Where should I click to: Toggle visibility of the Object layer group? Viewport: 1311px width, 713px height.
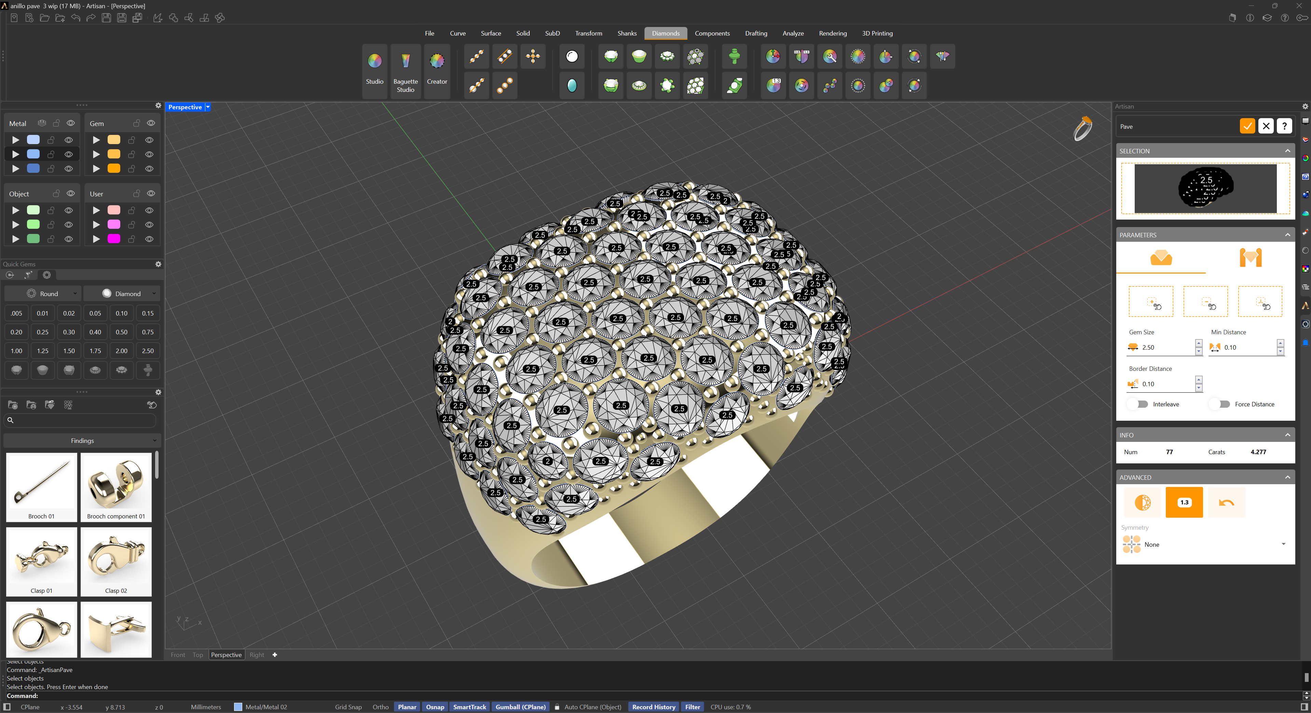[x=71, y=193]
